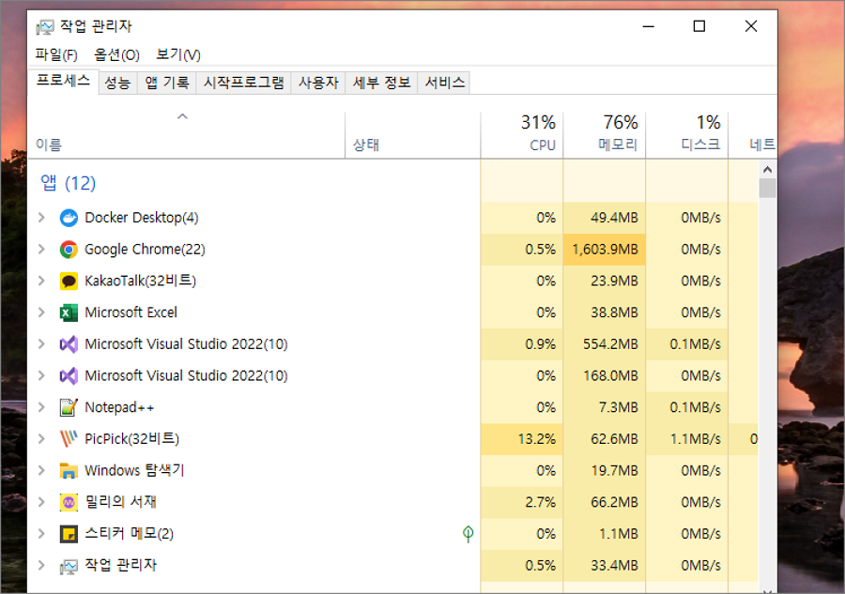
Task: Switch to the 서비스 tab
Action: coord(445,83)
